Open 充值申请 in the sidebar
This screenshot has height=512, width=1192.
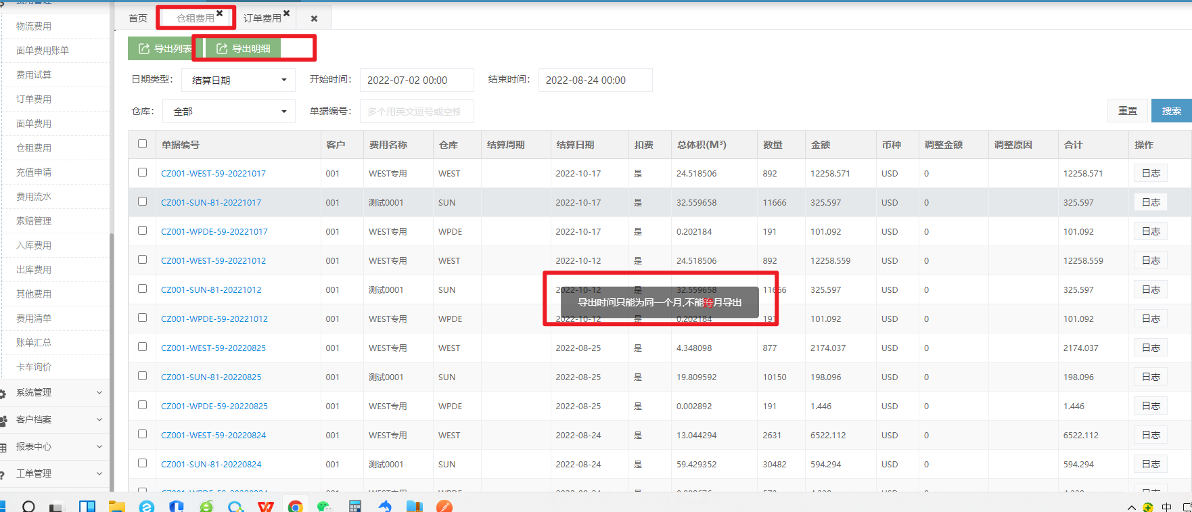(34, 172)
